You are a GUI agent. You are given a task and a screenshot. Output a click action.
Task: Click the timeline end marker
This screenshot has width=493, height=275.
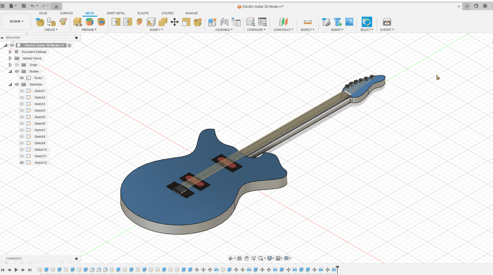(337, 269)
